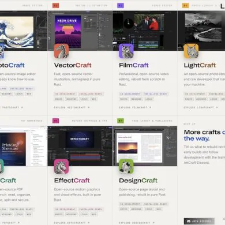The image size is (225, 225).
Task: Click VectorCraft's Web platform tag
Action: point(94,99)
